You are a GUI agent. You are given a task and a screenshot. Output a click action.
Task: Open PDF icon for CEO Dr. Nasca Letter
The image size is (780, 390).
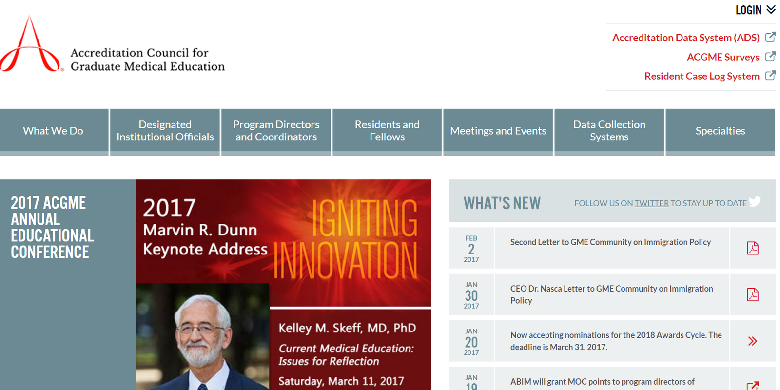(x=753, y=294)
